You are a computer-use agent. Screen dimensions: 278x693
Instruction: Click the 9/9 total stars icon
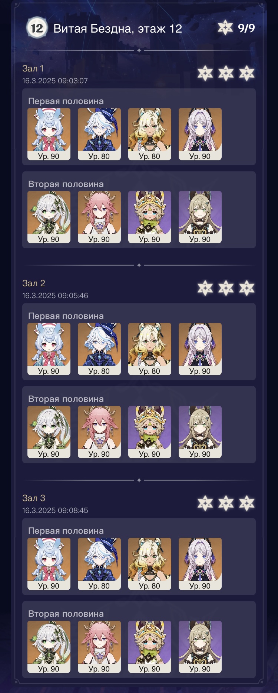(225, 28)
